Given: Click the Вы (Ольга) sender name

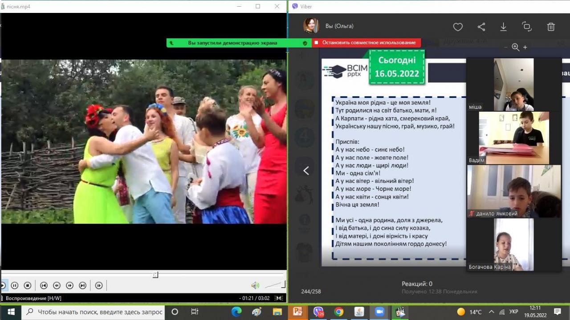Looking at the screenshot, I should tap(339, 26).
